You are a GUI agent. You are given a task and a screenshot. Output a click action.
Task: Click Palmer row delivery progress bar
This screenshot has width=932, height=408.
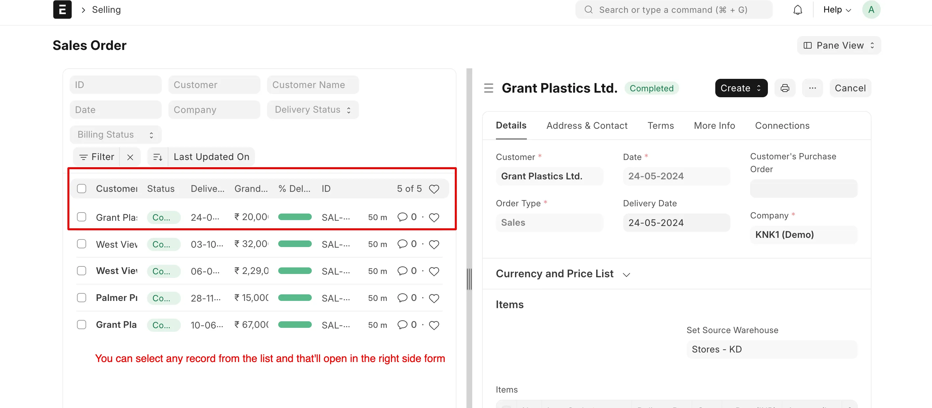[x=295, y=298]
